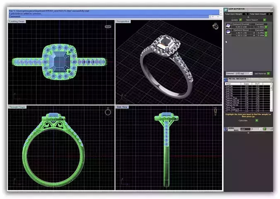Click the Metal Weights panel icon
The height and width of the screenshot is (199, 280).
click(x=226, y=80)
